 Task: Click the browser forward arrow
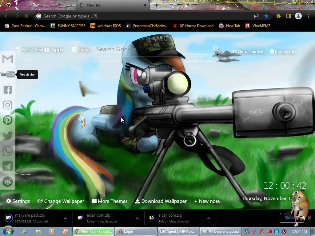(x=17, y=16)
